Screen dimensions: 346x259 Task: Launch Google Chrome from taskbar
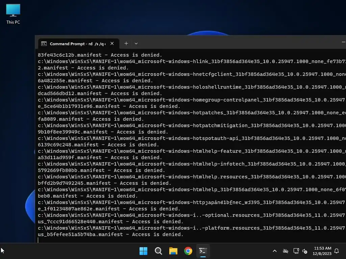pos(188,251)
